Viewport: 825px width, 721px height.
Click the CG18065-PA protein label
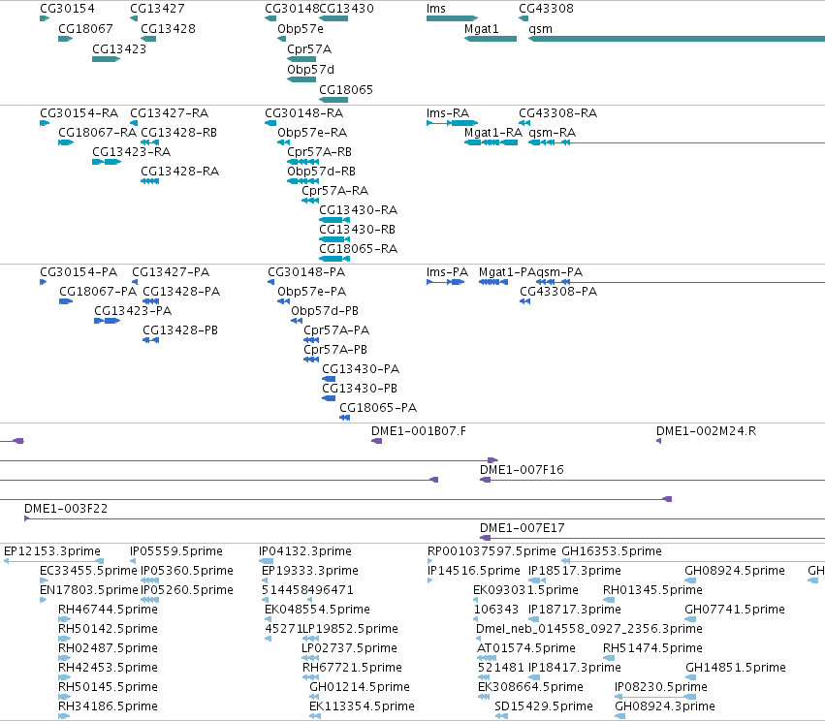click(378, 408)
